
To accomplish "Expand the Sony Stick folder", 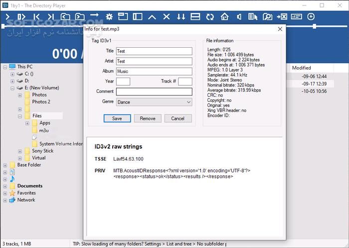I will (20, 151).
